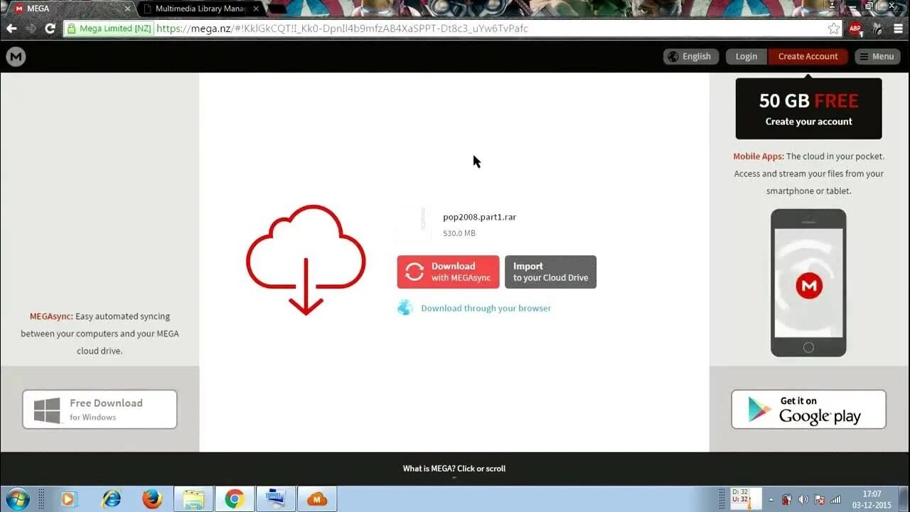Click Create Account button
Viewport: 910px width, 512px height.
pyautogui.click(x=808, y=57)
